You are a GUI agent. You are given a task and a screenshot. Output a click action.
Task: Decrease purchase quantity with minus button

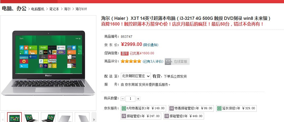click(123, 99)
